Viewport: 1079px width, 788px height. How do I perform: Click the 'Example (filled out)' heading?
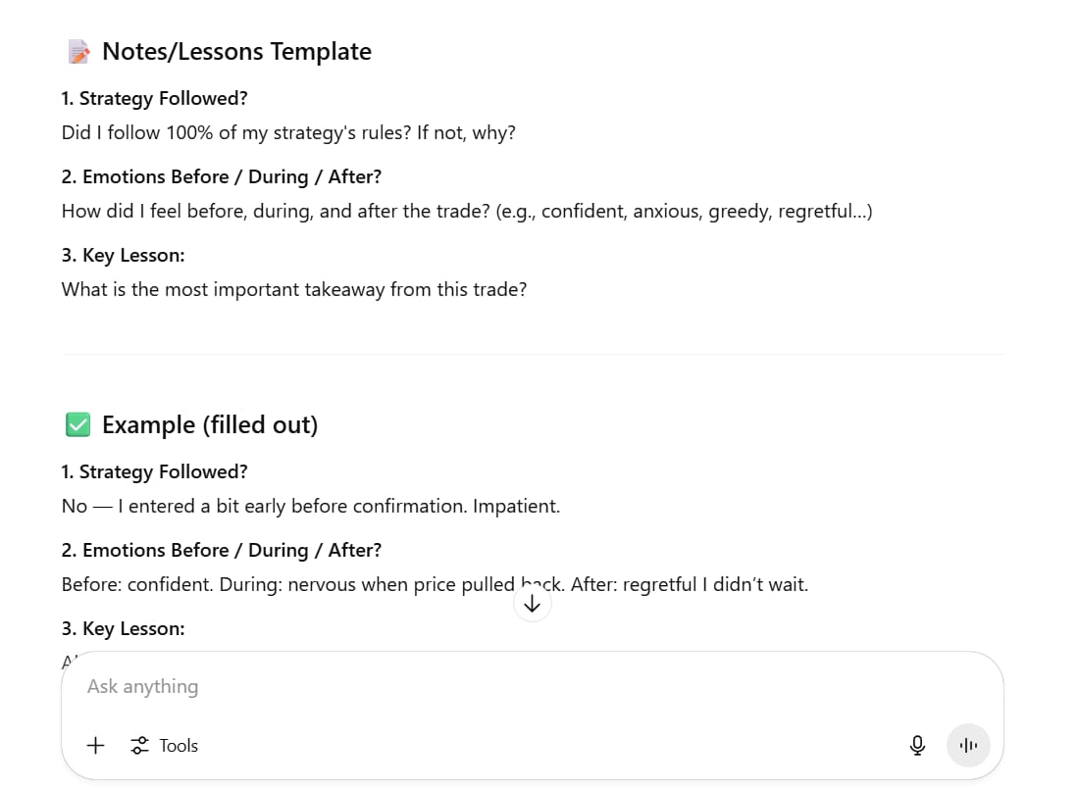[x=210, y=424]
